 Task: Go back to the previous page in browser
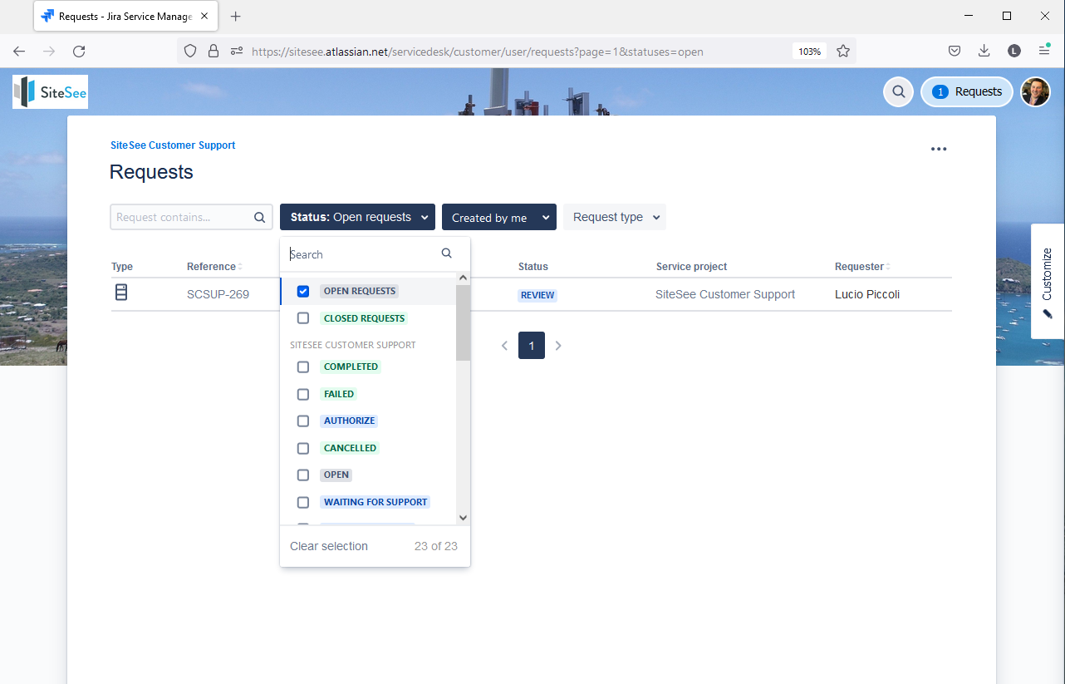(19, 52)
